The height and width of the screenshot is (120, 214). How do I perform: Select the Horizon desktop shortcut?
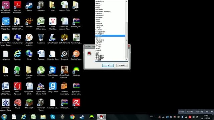click(x=76, y=71)
